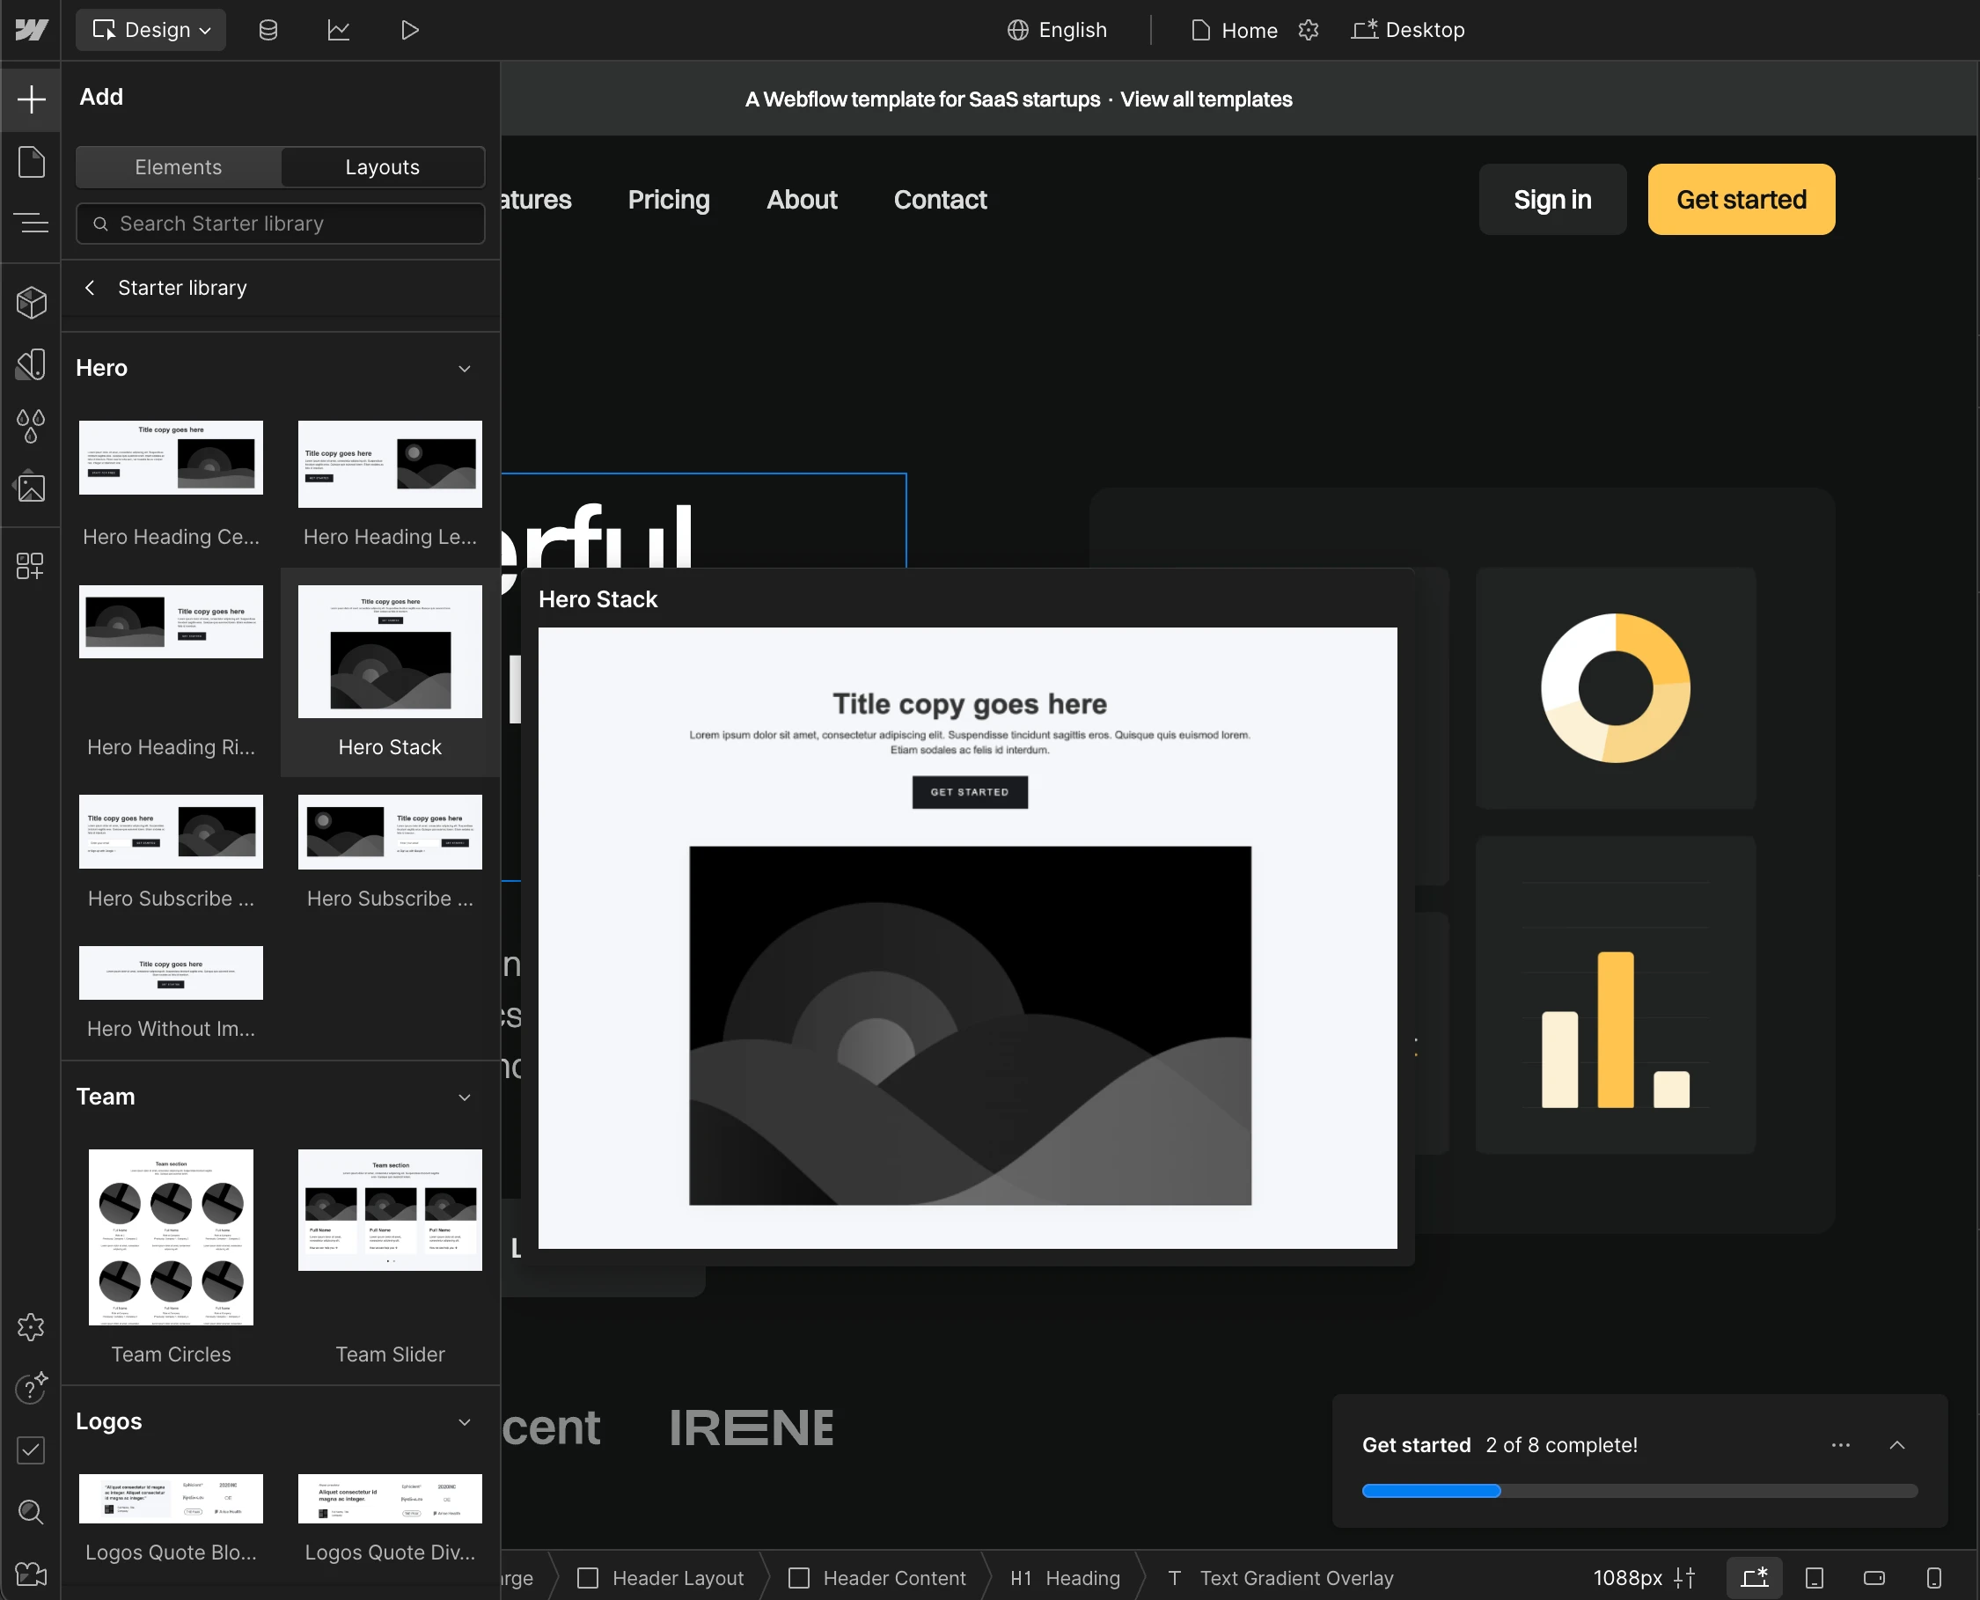The image size is (1980, 1600).
Task: Open the Variables panel icon
Action: pyautogui.click(x=31, y=364)
